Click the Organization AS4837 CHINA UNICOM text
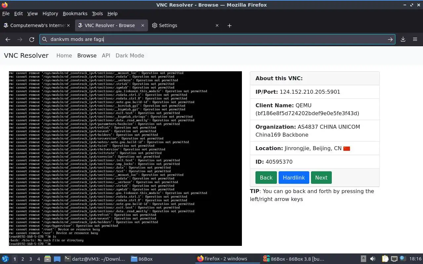 308,131
